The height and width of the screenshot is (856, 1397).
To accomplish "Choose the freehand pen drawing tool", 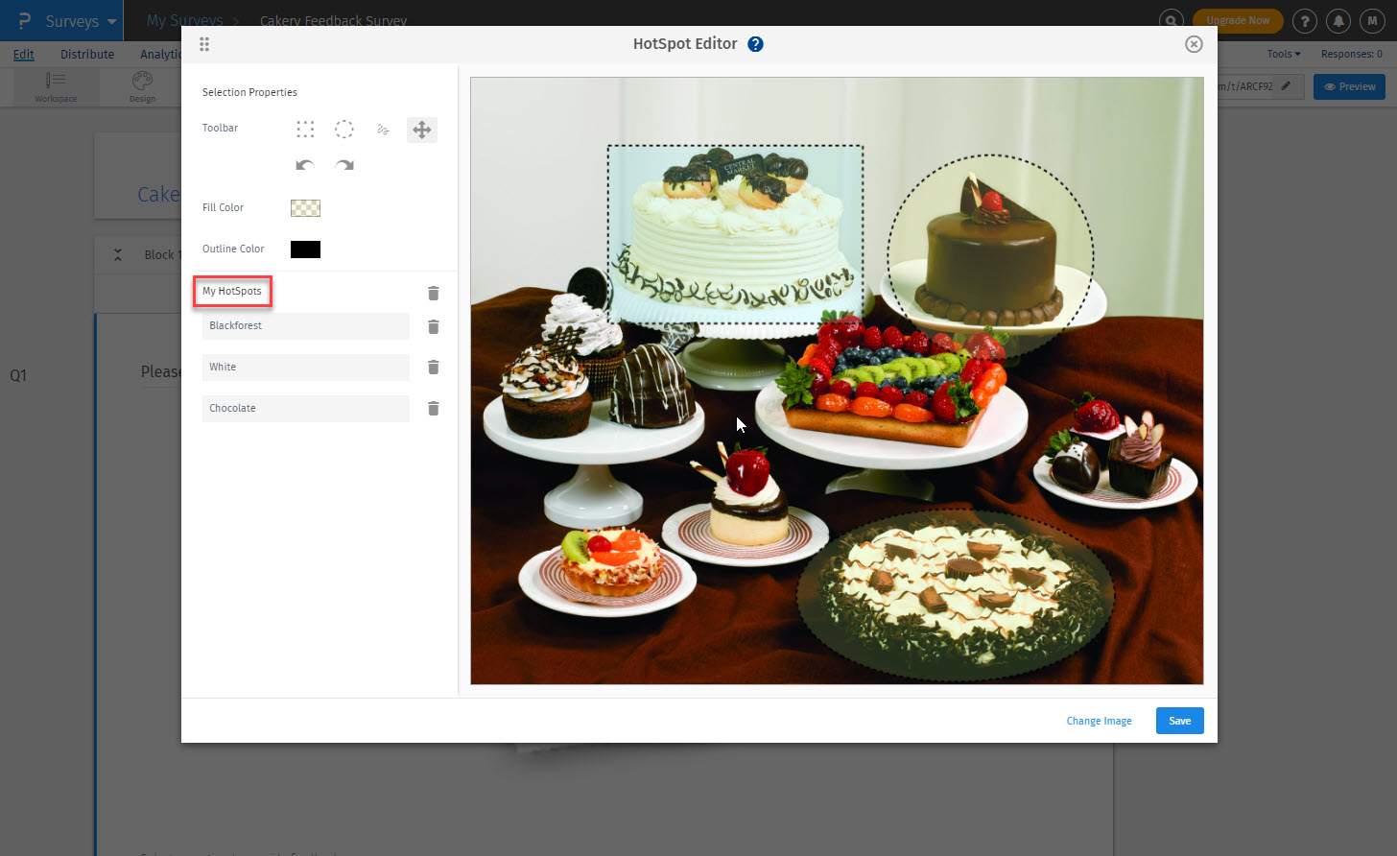I will pyautogui.click(x=383, y=129).
